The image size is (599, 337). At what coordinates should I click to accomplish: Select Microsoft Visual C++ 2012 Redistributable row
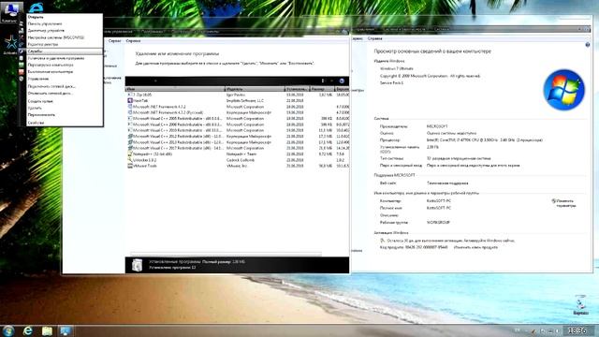tap(237, 137)
